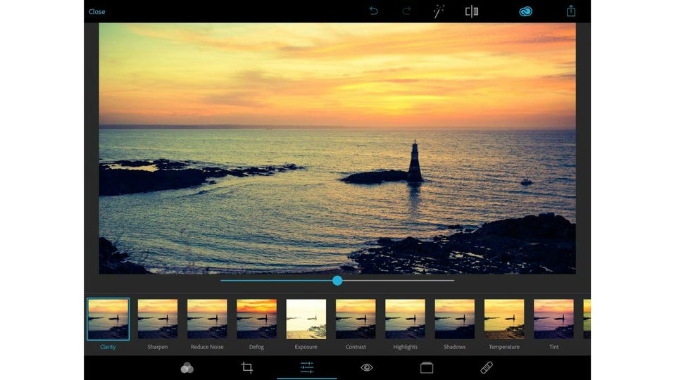Pick the Temperature adjustment thumbnail
Viewport: 676px width, 380px height.
[x=504, y=319]
